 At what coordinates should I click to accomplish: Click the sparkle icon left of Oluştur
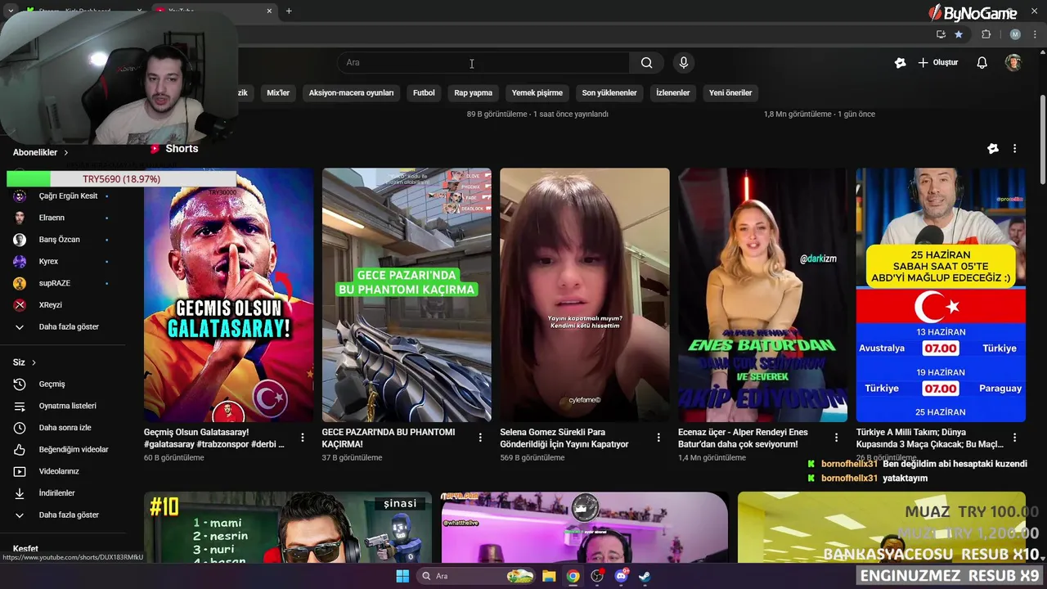(900, 62)
